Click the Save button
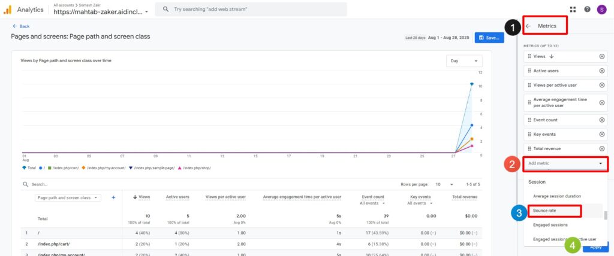The height and width of the screenshot is (256, 614). point(489,38)
